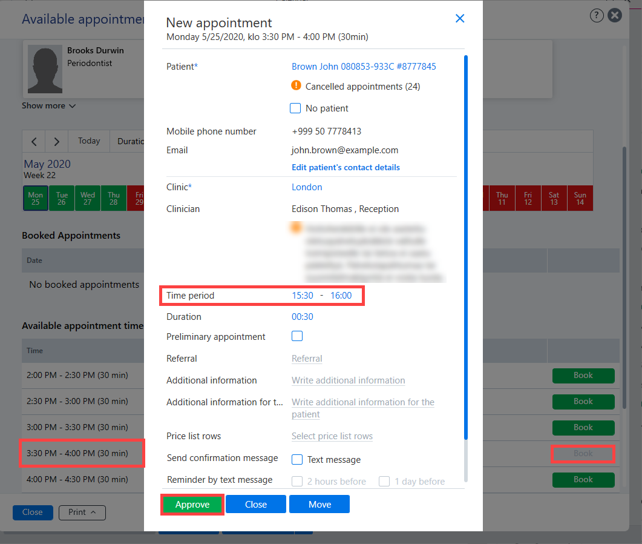Viewport: 642px width, 544px height.
Task: Close the New appointment dialog with X
Action: pos(460,18)
